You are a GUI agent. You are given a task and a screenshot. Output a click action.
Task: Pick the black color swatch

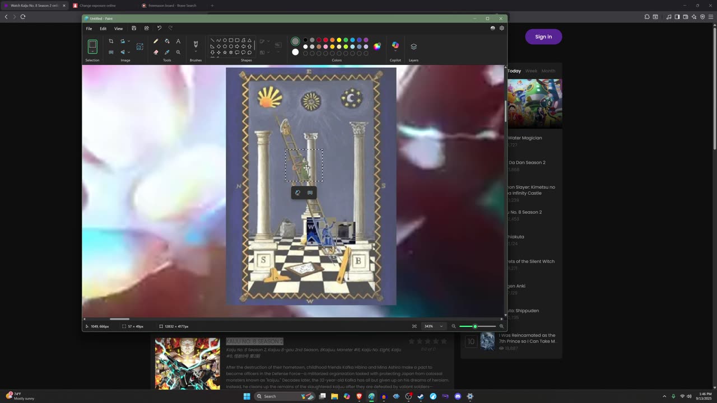305,40
